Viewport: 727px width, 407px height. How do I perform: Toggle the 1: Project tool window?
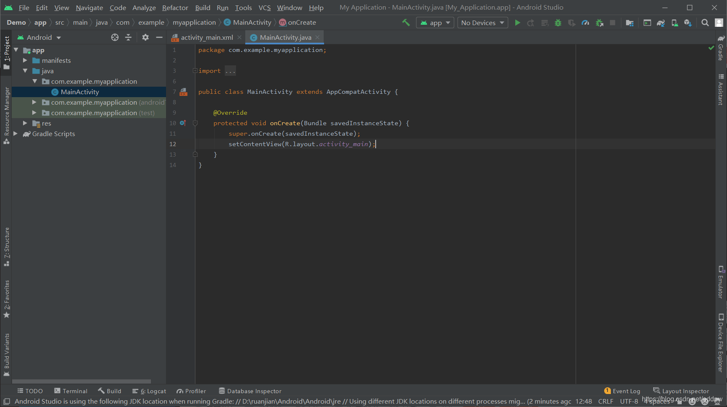6,52
